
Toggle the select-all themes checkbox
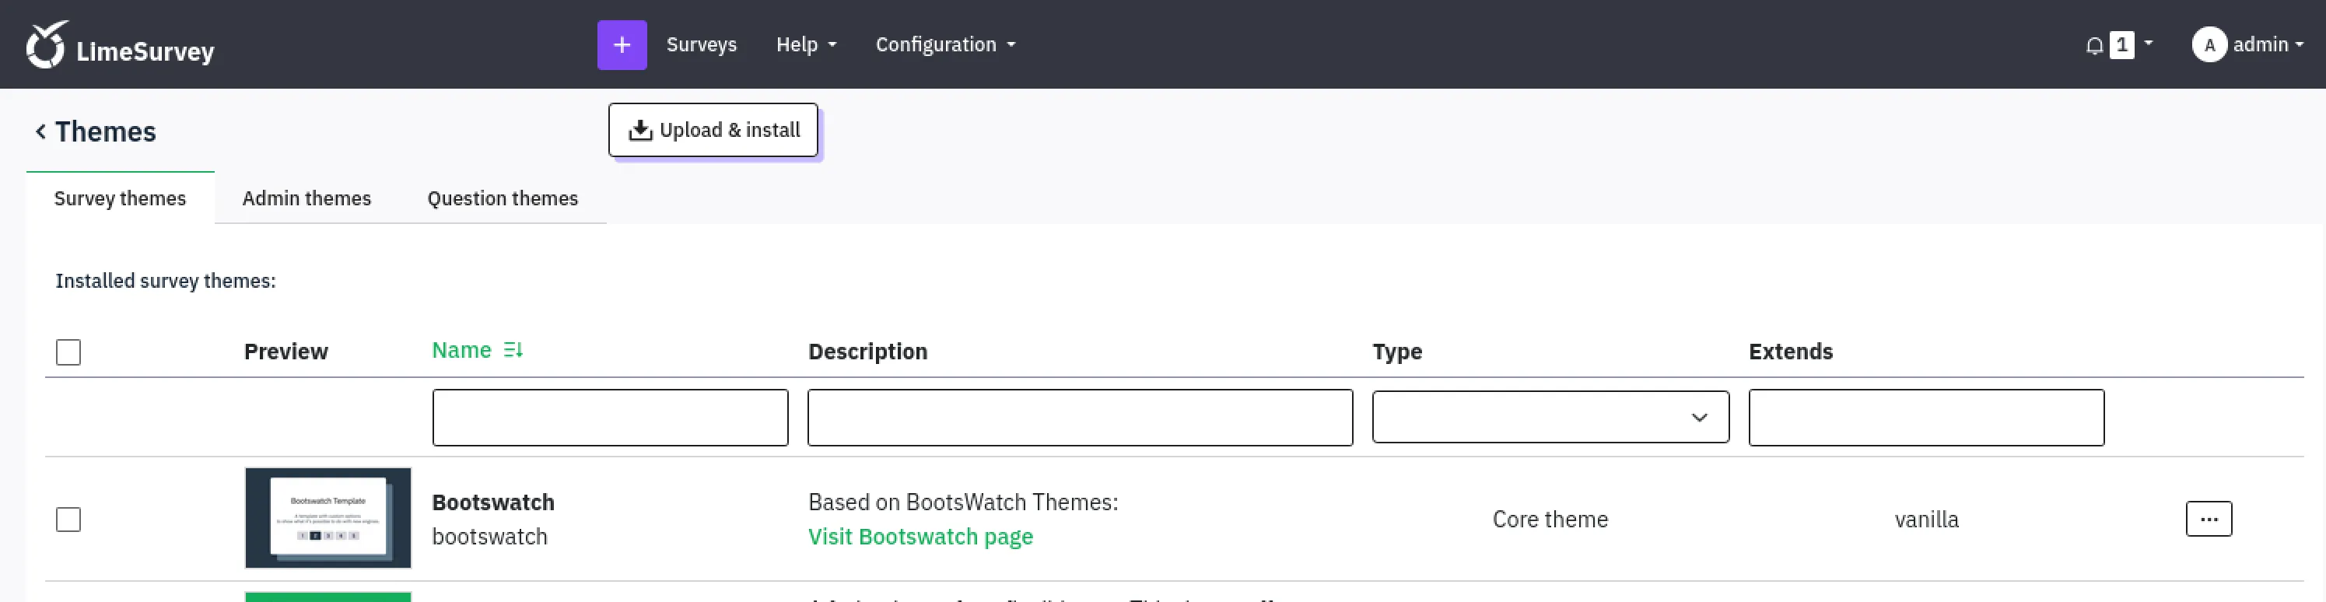click(68, 352)
